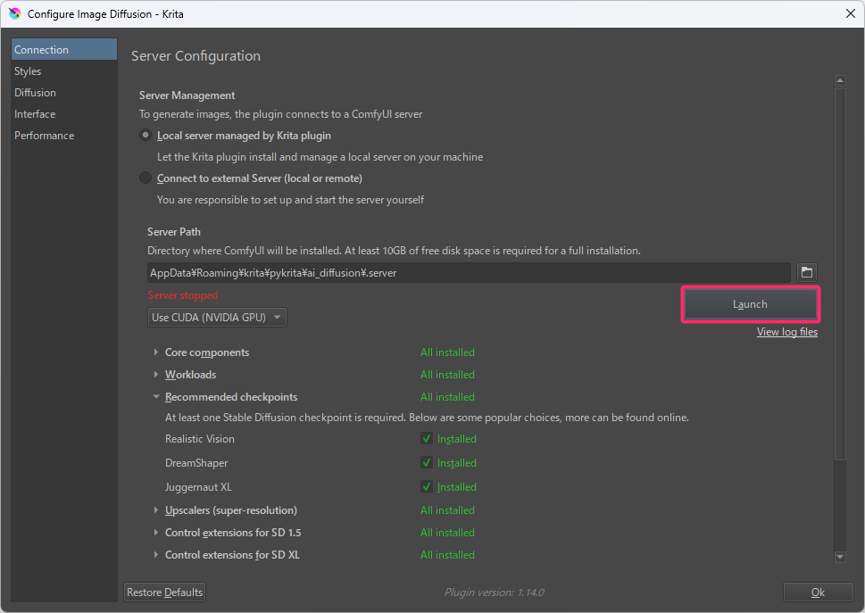Toggle the Realistic Vision installed checkbox

coord(427,438)
